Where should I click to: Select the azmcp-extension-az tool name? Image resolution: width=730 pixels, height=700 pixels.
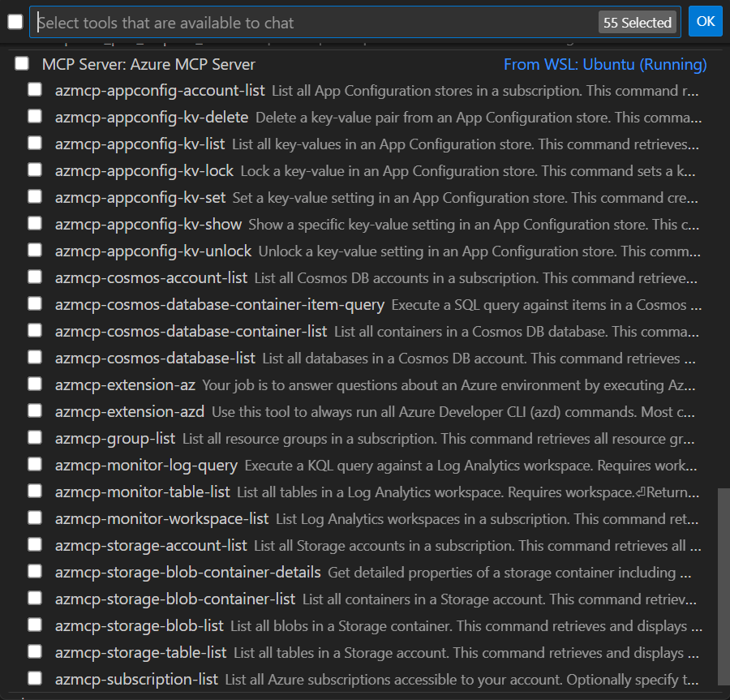point(125,385)
